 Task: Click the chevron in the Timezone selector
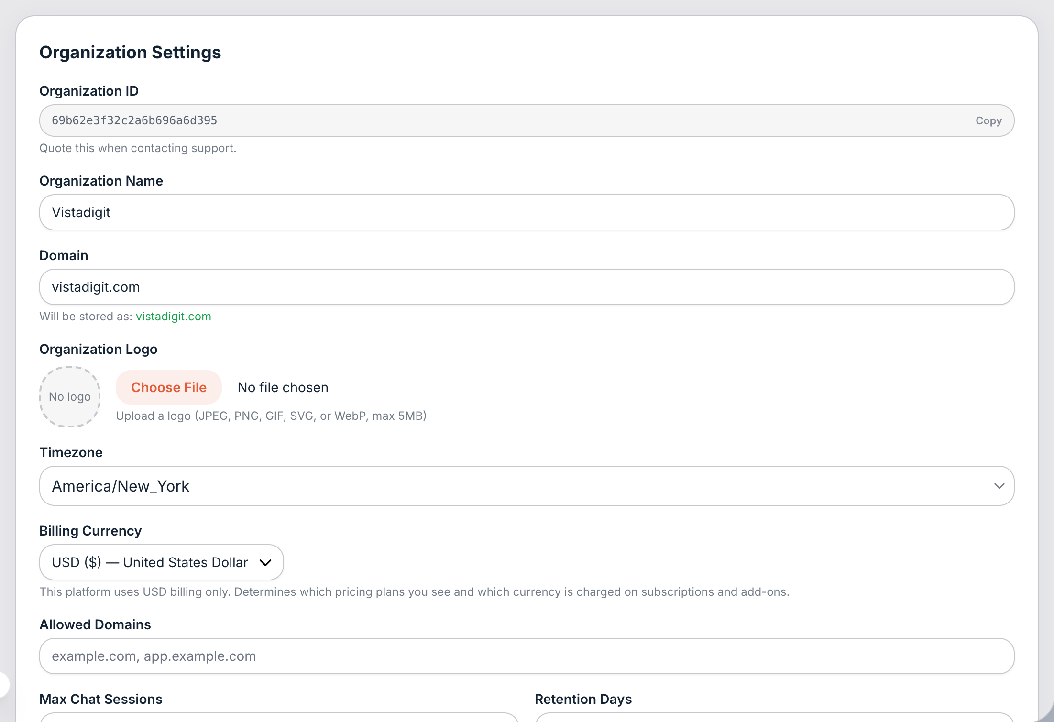tap(999, 486)
